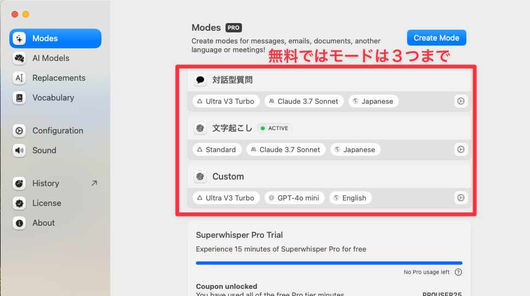Click Japanese language chip in 対話型質問
Image resolution: width=530 pixels, height=296 pixels.
(374, 101)
